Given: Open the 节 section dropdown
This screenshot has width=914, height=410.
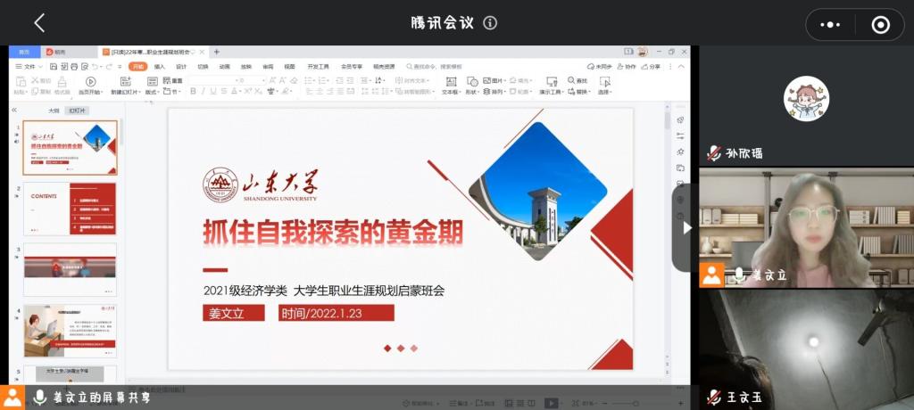Looking at the screenshot, I should (172, 92).
